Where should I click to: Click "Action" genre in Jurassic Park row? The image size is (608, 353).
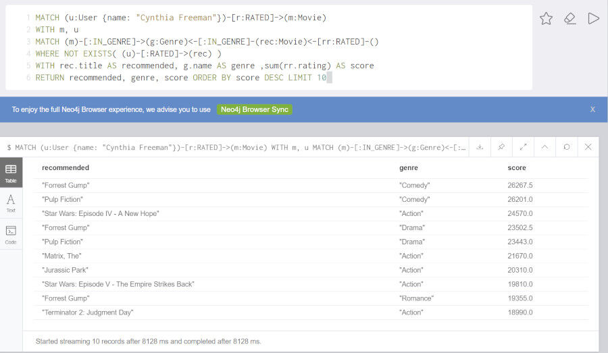pyautogui.click(x=411, y=270)
